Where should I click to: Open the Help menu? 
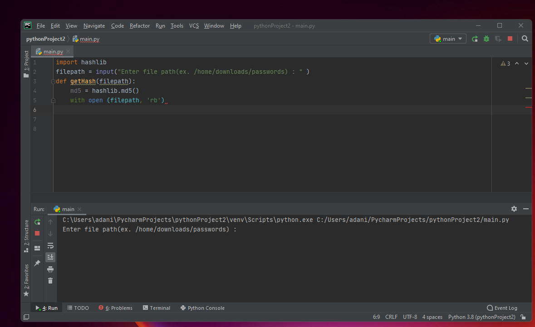pos(236,26)
